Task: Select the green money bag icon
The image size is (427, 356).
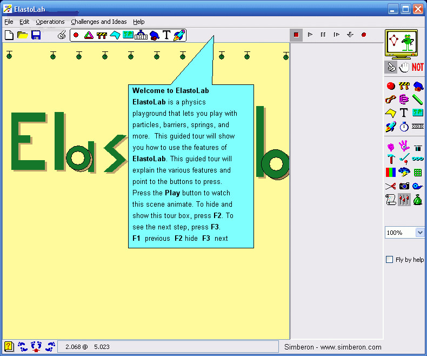Action: pos(418,200)
